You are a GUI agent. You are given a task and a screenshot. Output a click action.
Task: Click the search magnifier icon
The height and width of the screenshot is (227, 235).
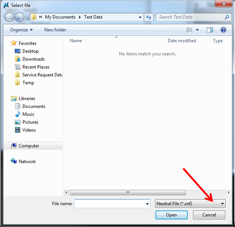point(227,17)
